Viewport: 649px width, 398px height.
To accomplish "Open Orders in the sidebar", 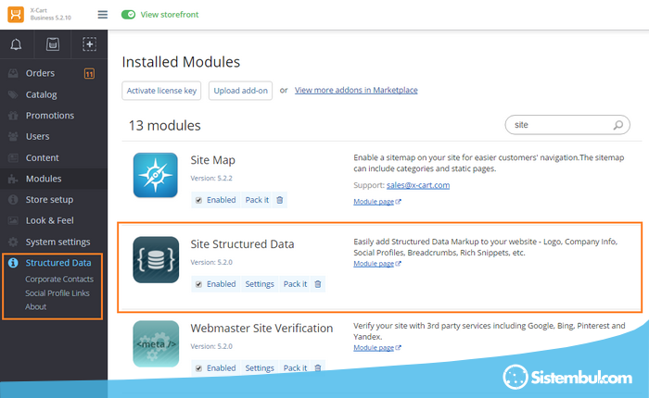I will point(40,73).
